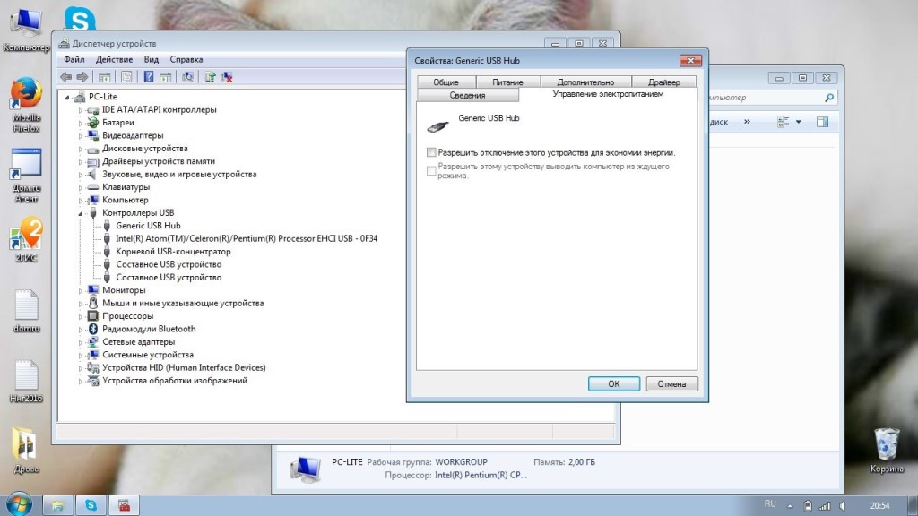Switch to Сведения tab
The height and width of the screenshot is (516, 918).
click(467, 95)
